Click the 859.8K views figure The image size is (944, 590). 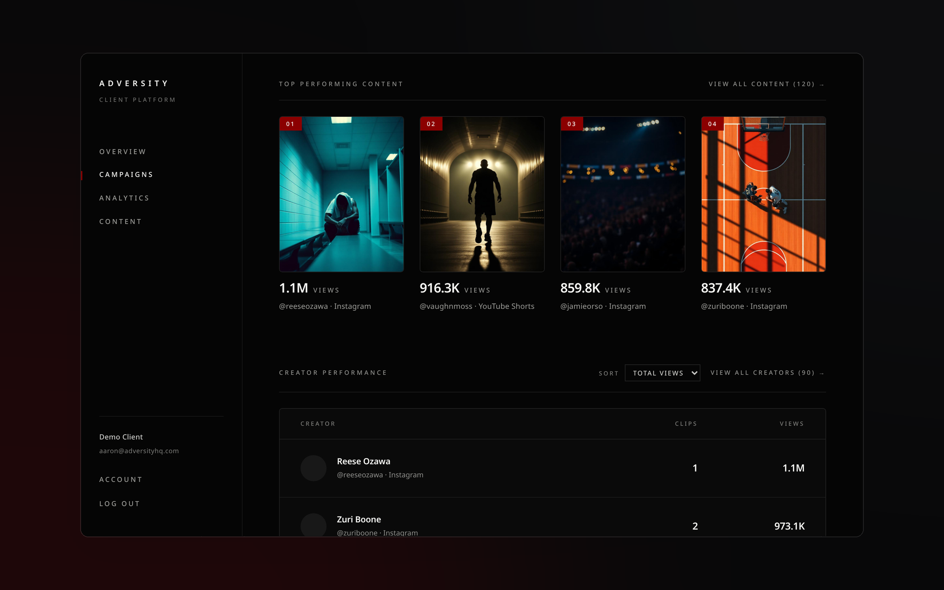tap(580, 288)
